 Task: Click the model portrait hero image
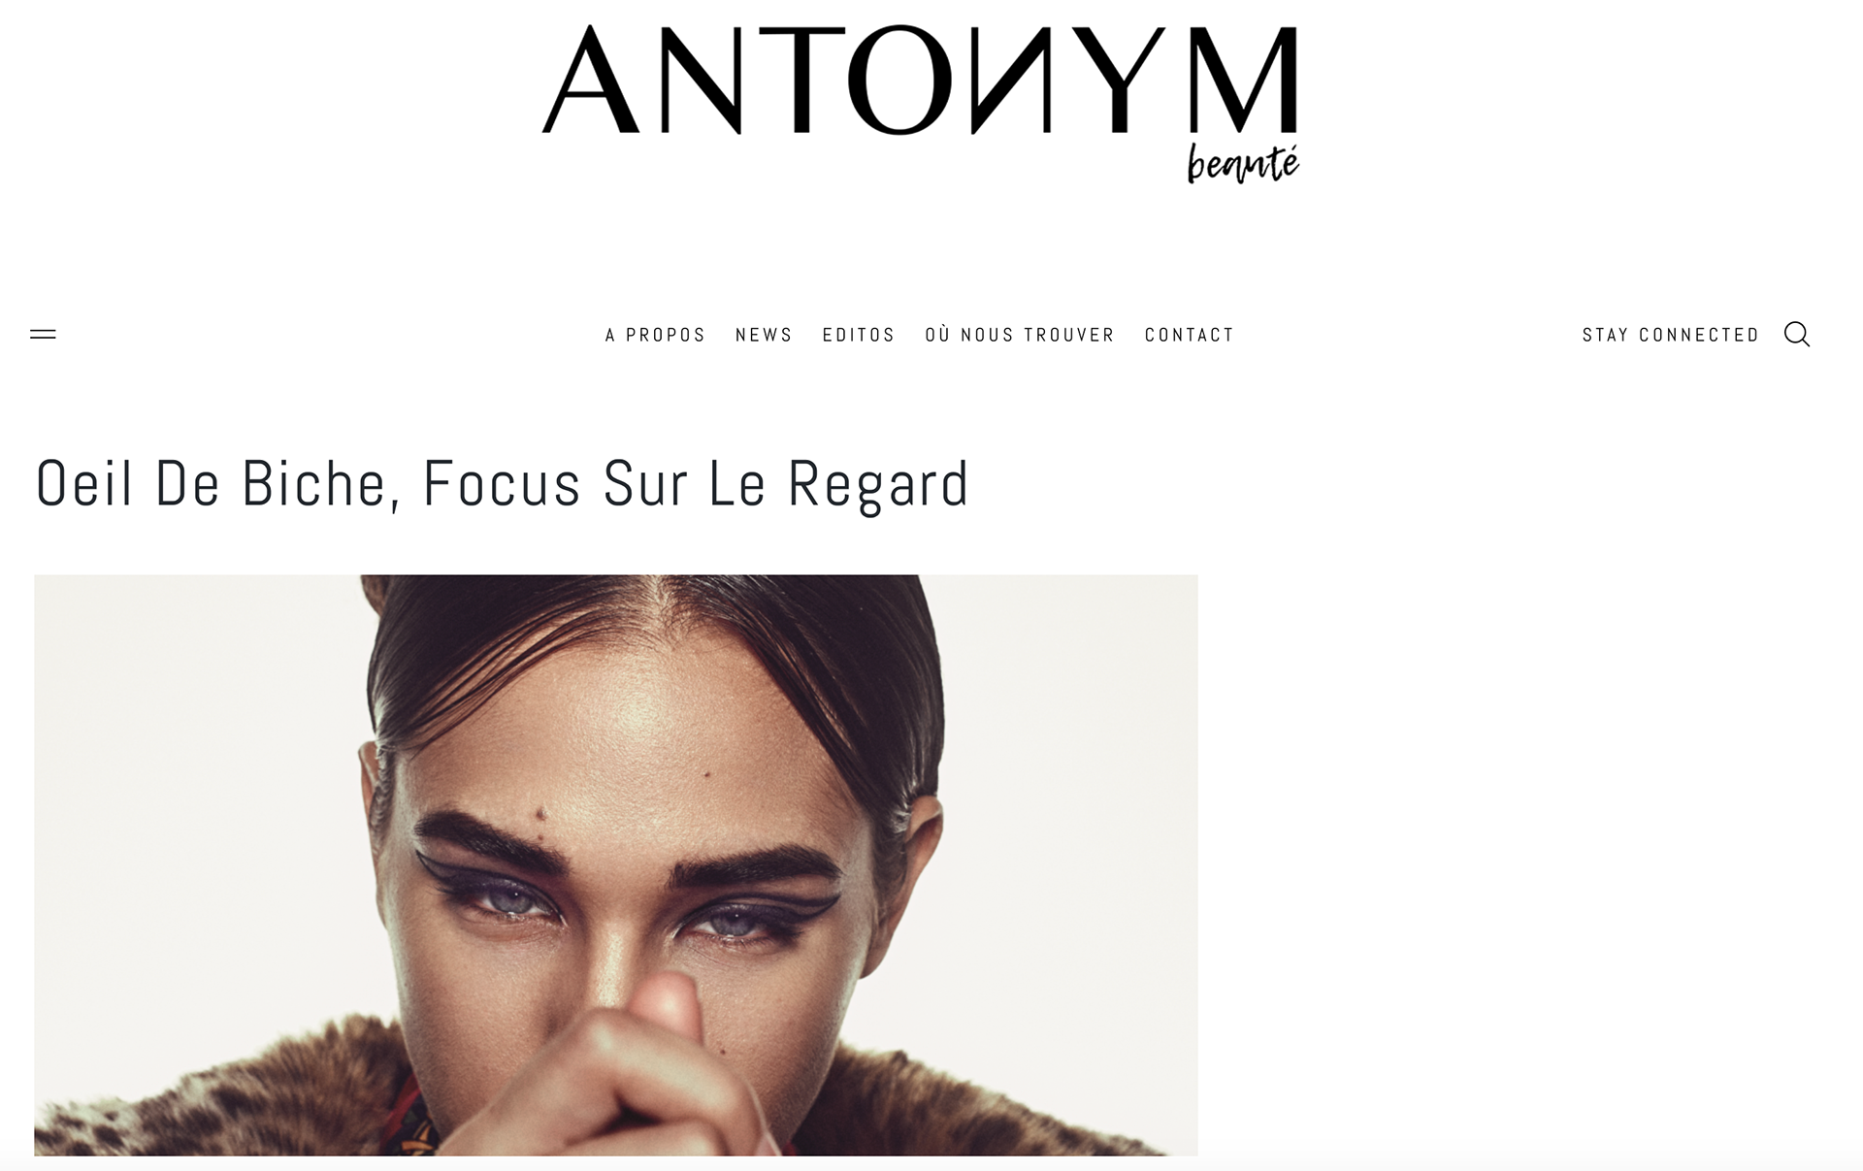(x=616, y=864)
